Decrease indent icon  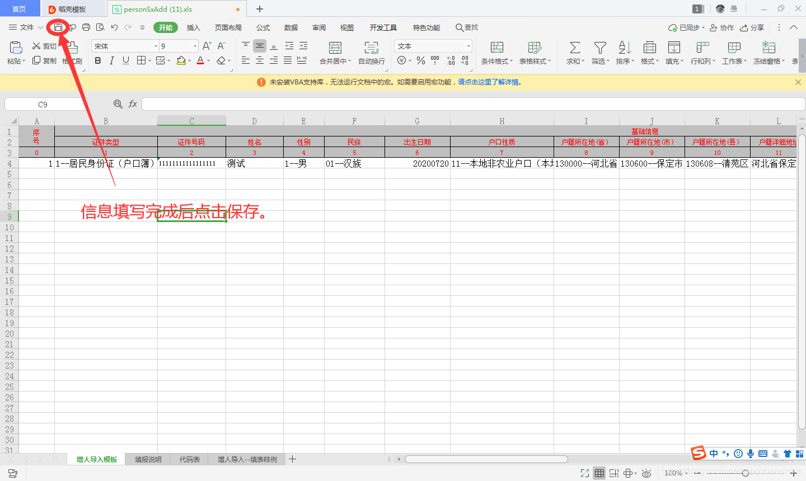(289, 46)
